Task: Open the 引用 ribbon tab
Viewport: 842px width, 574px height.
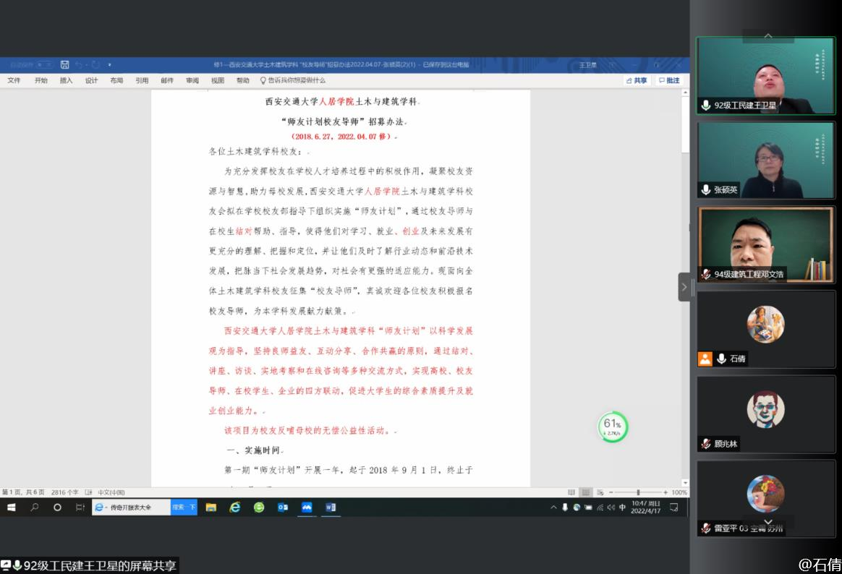Action: click(142, 81)
